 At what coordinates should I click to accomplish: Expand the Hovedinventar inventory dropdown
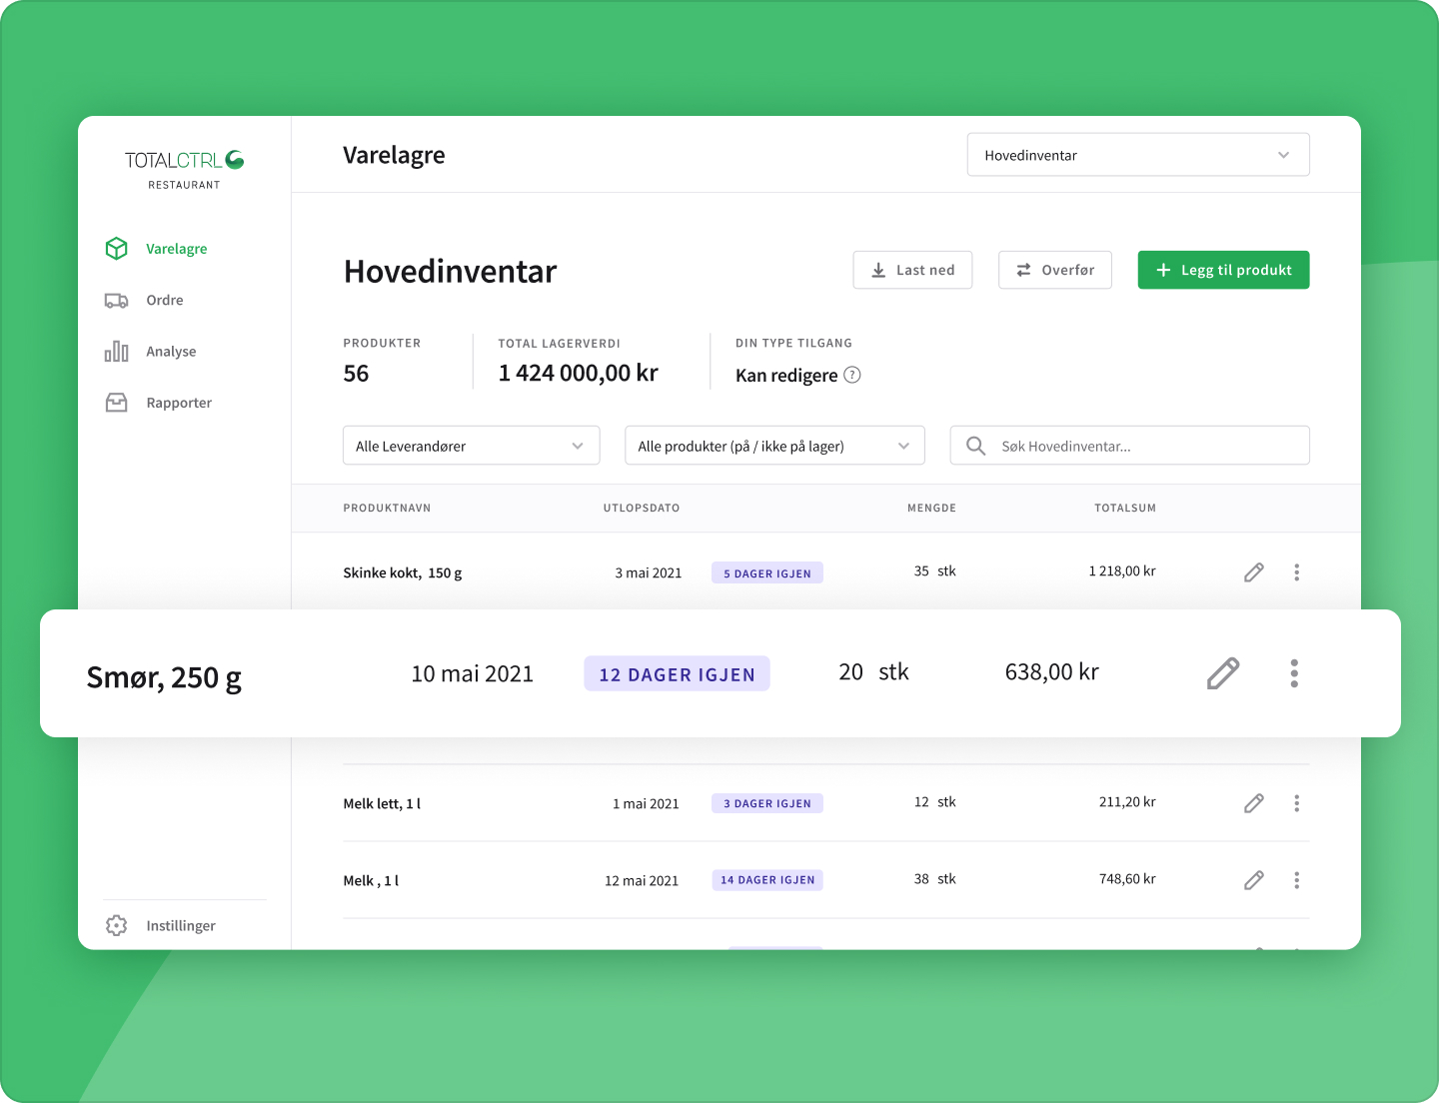point(1137,155)
